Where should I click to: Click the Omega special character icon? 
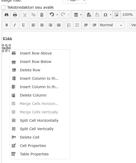105,15
